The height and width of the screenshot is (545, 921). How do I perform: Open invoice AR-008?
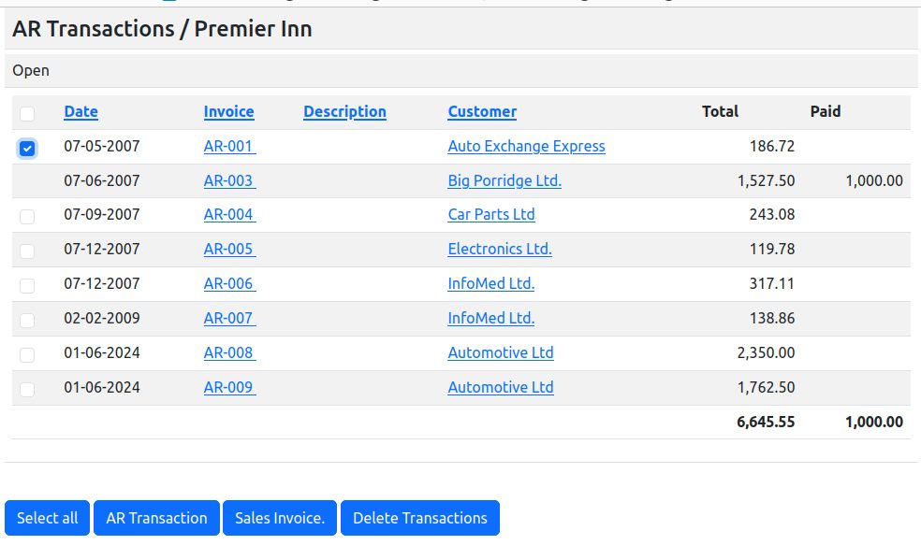point(229,352)
